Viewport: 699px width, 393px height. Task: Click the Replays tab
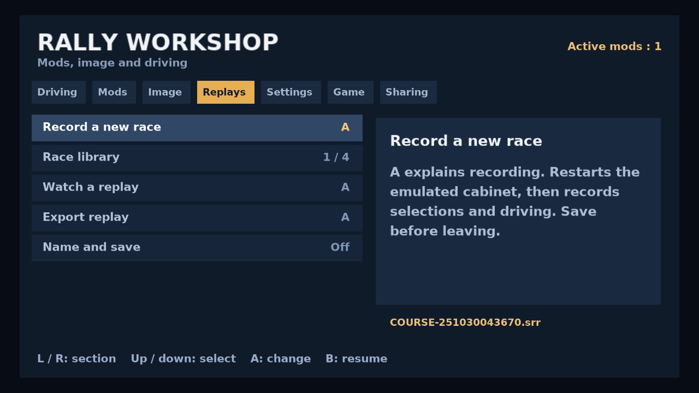tap(226, 92)
